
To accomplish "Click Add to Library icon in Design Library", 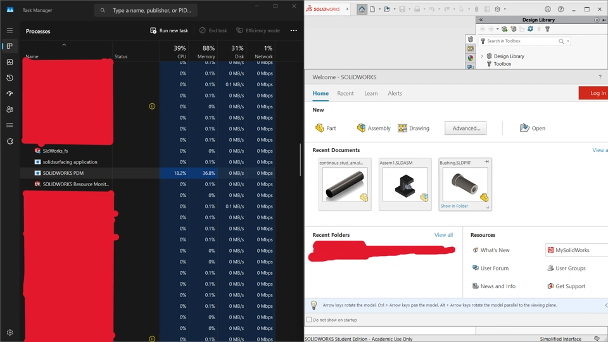I will 505,29.
